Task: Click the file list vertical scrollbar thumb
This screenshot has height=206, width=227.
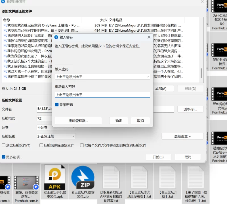Action: (201, 73)
